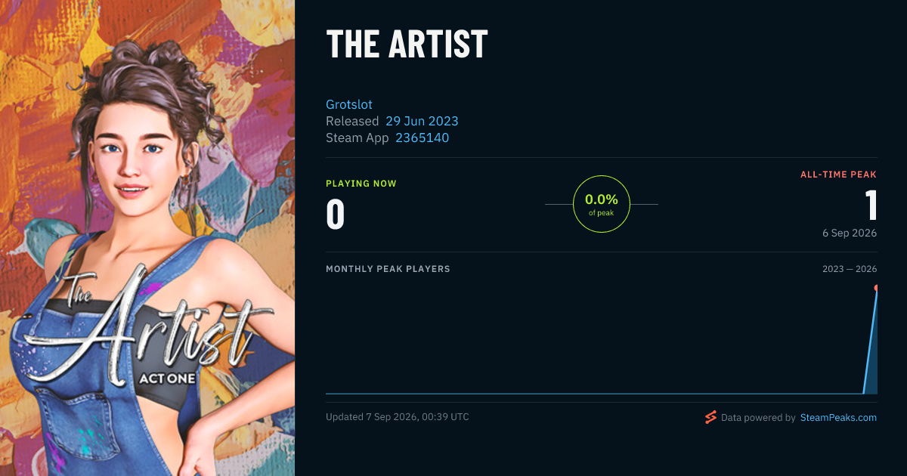The width and height of the screenshot is (907, 476).
Task: Click the red peak marker on the chart
Action: (x=876, y=288)
